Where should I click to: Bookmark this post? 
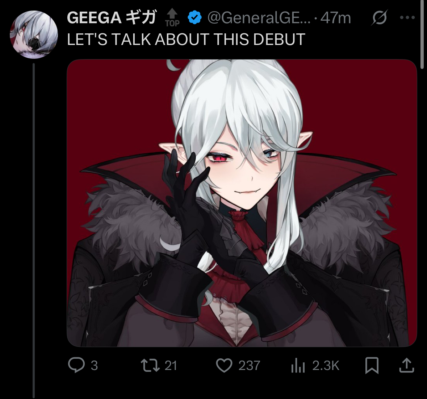coord(372,366)
